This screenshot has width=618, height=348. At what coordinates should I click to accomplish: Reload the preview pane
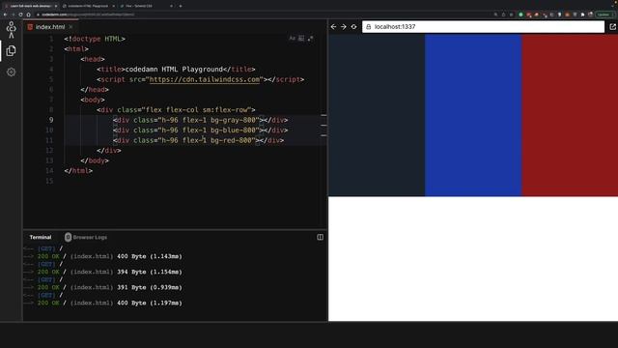click(354, 27)
